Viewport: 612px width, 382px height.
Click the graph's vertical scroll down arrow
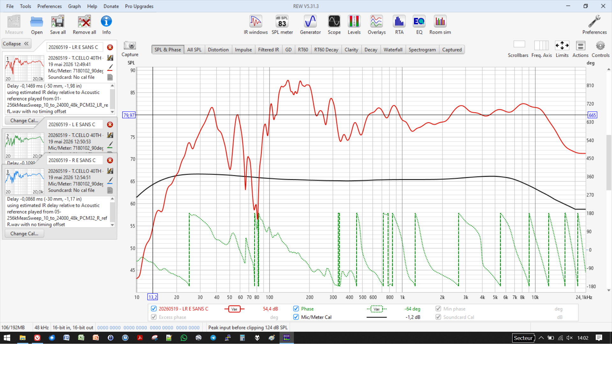click(609, 290)
